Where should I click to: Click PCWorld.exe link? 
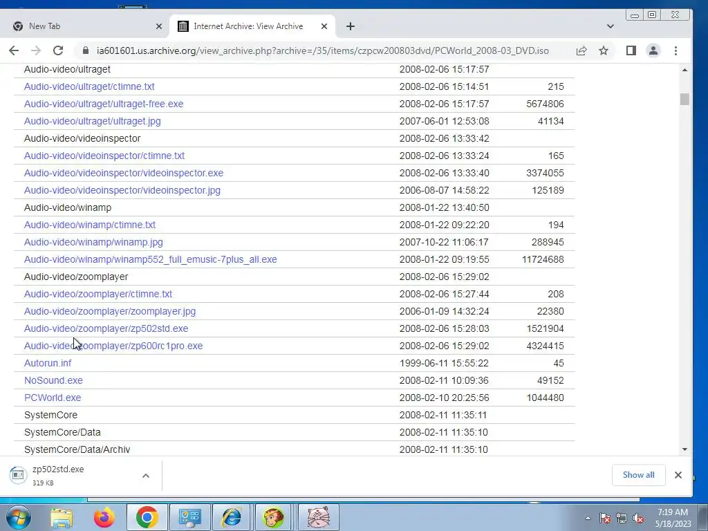click(53, 398)
